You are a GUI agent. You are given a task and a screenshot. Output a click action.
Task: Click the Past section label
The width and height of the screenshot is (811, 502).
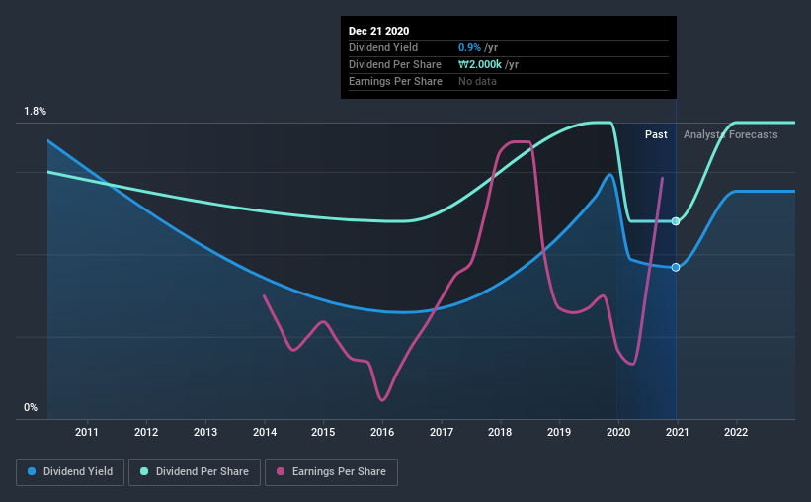pyautogui.click(x=656, y=134)
